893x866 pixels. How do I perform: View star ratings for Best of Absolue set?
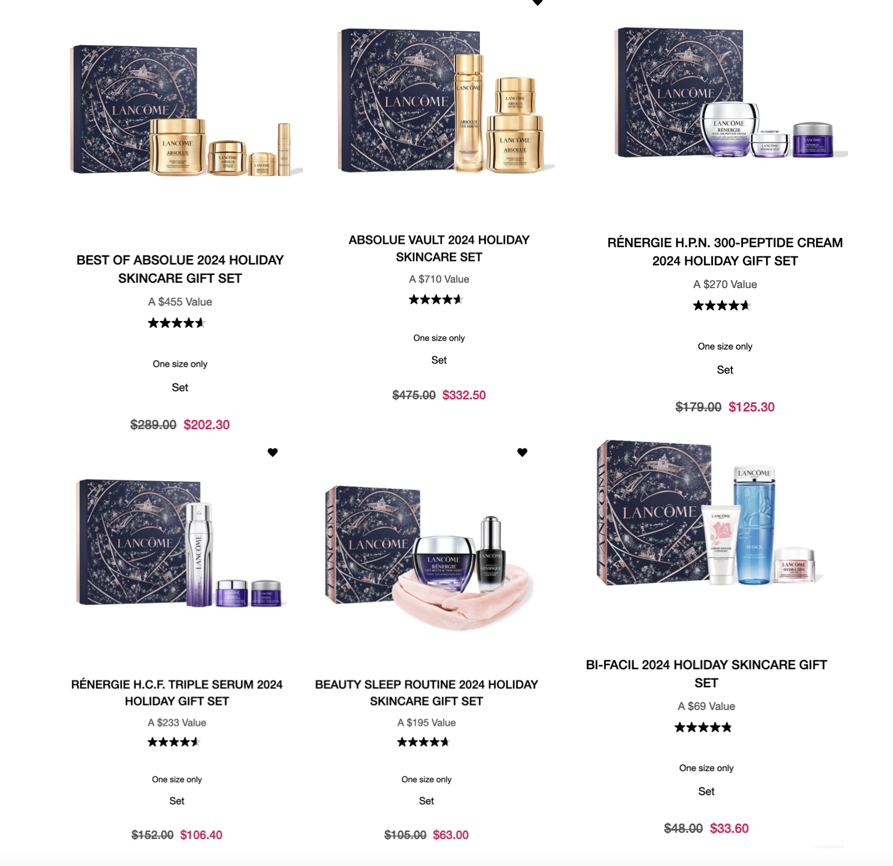pyautogui.click(x=176, y=323)
